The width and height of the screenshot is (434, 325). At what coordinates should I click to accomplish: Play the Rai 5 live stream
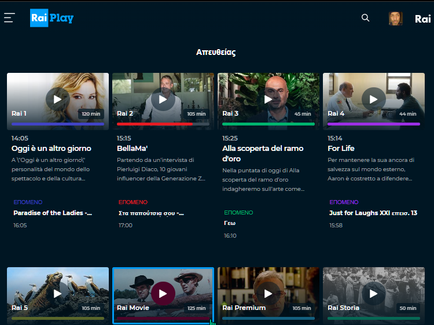(57, 294)
